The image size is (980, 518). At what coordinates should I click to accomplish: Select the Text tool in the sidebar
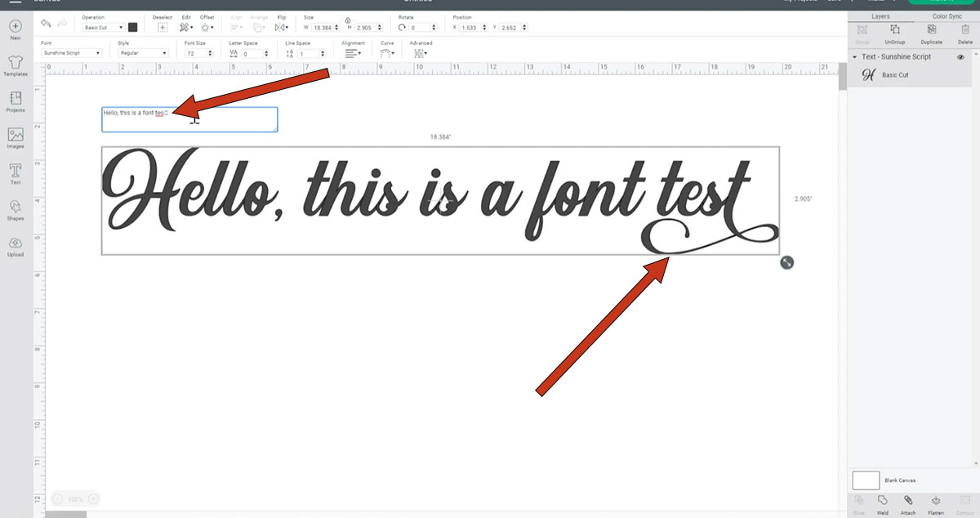15,173
